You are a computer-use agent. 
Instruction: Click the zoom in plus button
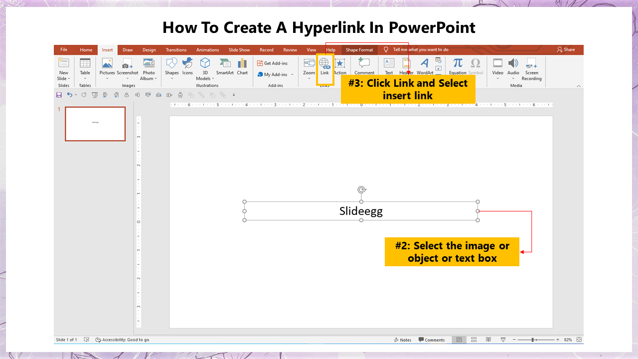(557, 340)
